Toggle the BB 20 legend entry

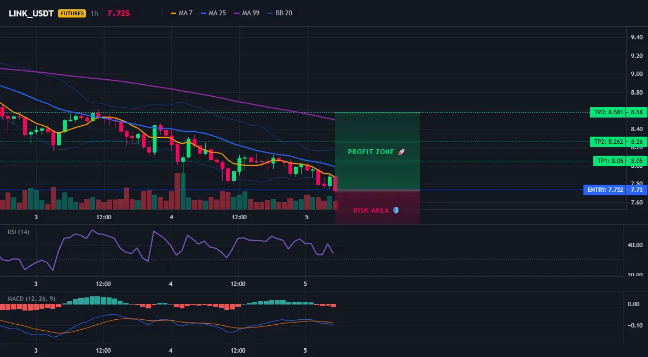pos(280,13)
